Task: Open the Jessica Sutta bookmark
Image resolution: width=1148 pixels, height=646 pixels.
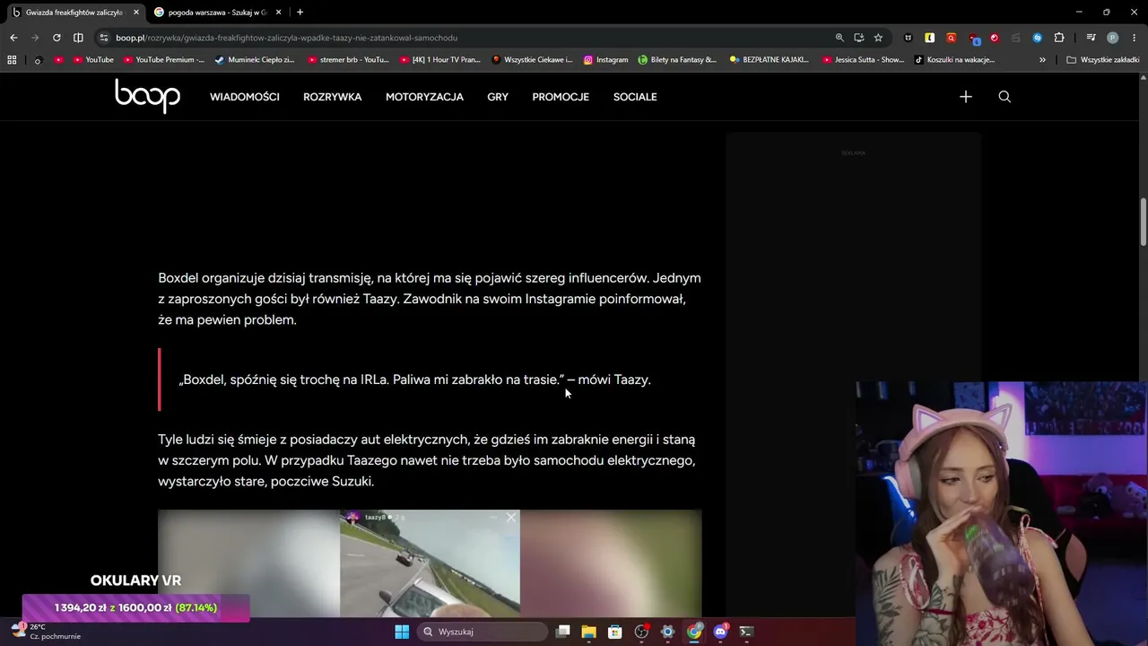Action: pyautogui.click(x=863, y=60)
